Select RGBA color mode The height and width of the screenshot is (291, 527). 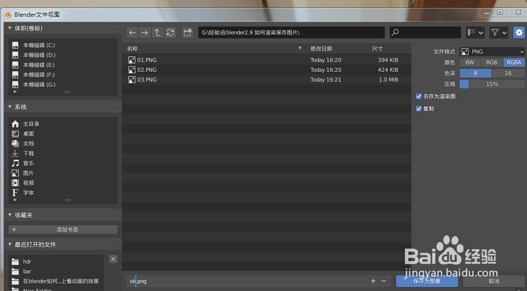514,62
